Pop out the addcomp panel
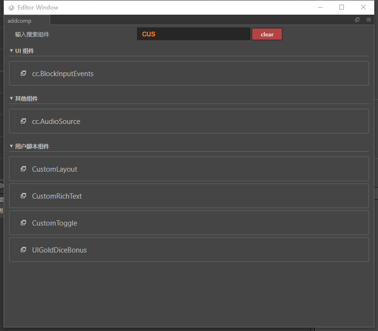Screen dimensions: 378x331 pyautogui.click(x=357, y=20)
